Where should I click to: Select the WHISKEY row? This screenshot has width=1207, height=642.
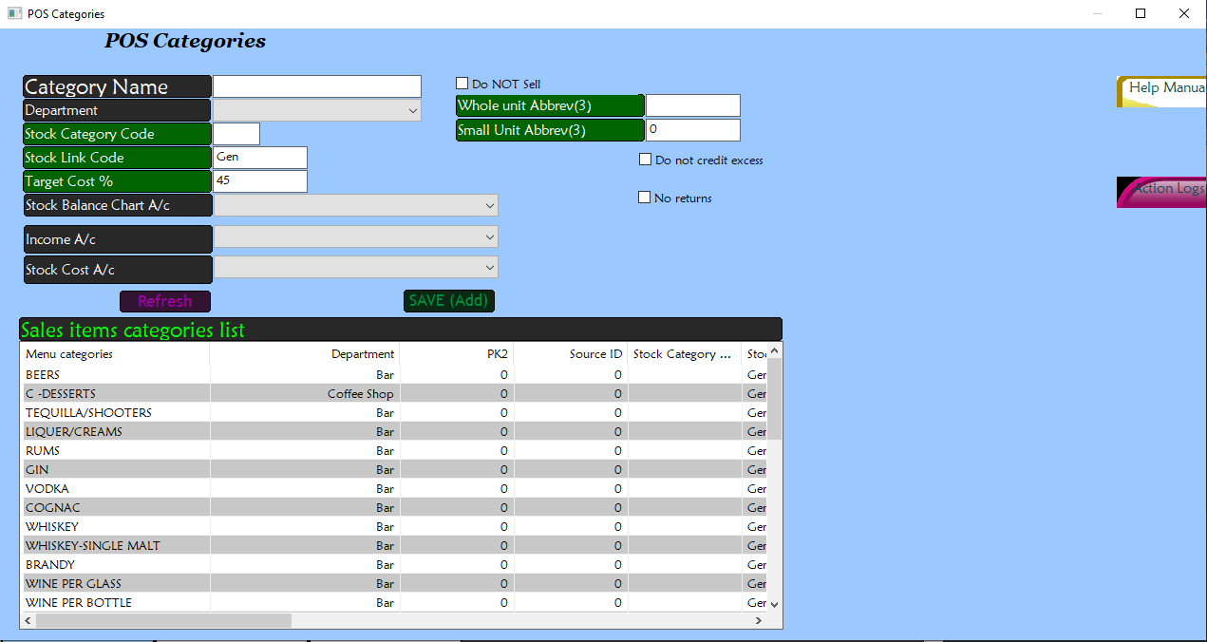(393, 527)
